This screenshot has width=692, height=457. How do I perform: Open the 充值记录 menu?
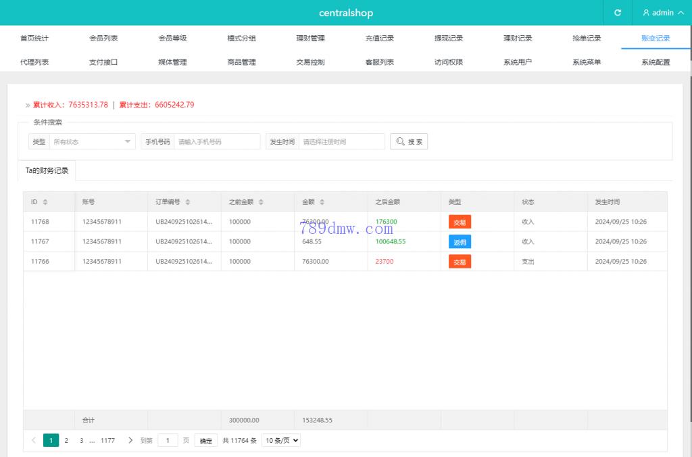(x=379, y=39)
